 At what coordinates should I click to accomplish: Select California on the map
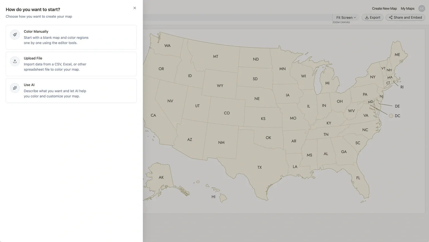(153, 115)
